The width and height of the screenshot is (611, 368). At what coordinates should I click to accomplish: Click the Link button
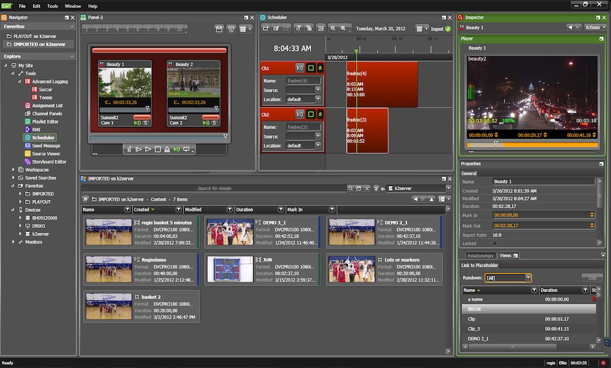click(x=592, y=278)
